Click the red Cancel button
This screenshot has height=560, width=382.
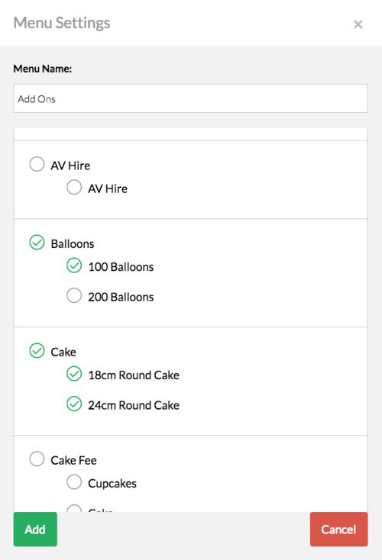pyautogui.click(x=338, y=529)
